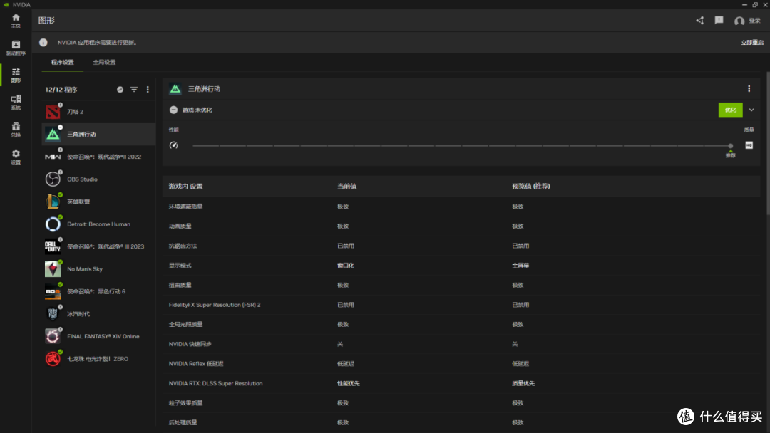The height and width of the screenshot is (433, 770).
Task: Select 使命召唤: 现代战争 II 2022 entry
Action: click(x=98, y=157)
